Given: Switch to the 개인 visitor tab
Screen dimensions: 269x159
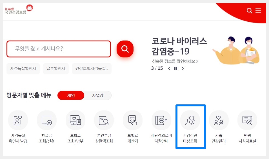Looking at the screenshot, I should tap(71, 95).
